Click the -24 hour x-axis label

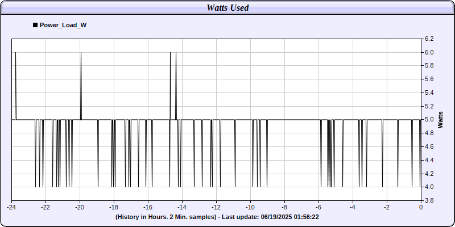11,207
